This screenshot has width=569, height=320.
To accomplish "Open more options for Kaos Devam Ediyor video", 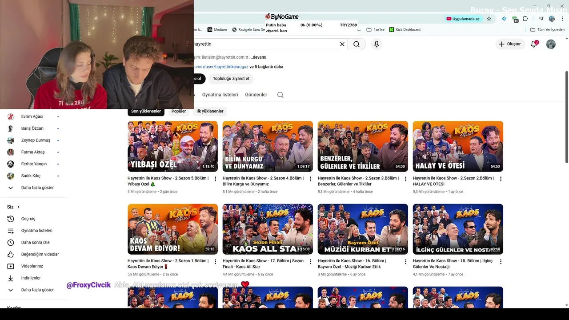I will [216, 262].
